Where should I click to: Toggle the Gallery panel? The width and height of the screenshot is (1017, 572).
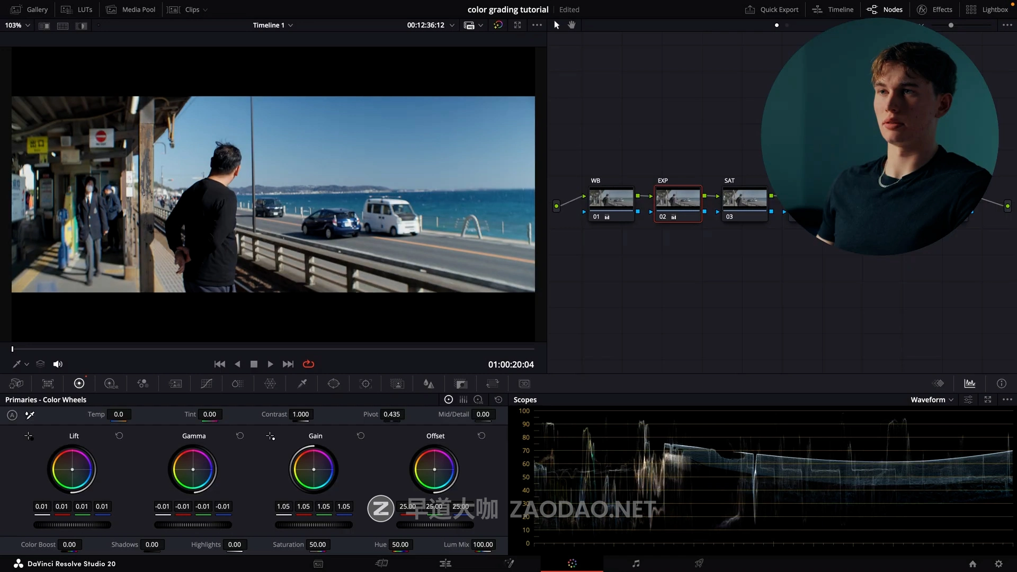click(x=29, y=10)
